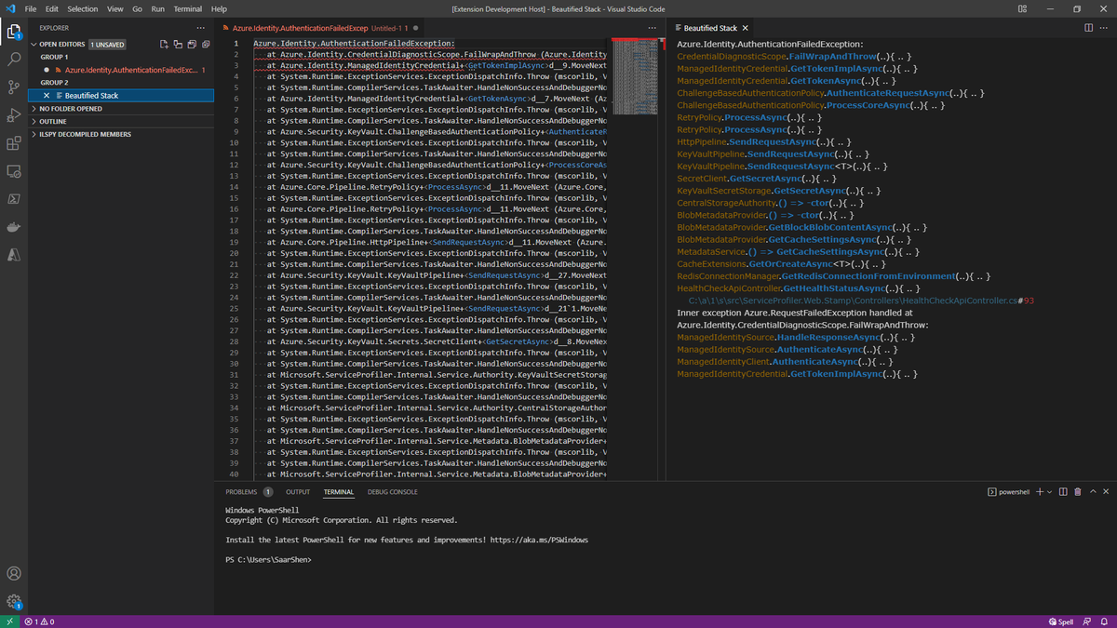
Task: Open the File menu
Action: click(x=31, y=8)
